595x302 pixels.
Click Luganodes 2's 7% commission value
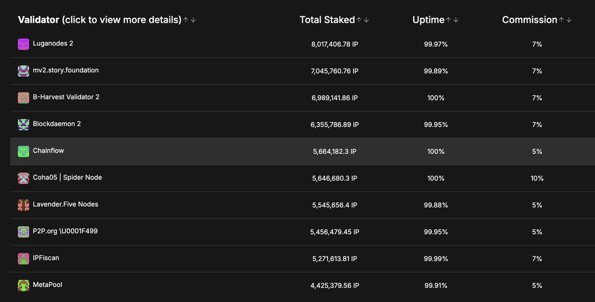coord(537,44)
